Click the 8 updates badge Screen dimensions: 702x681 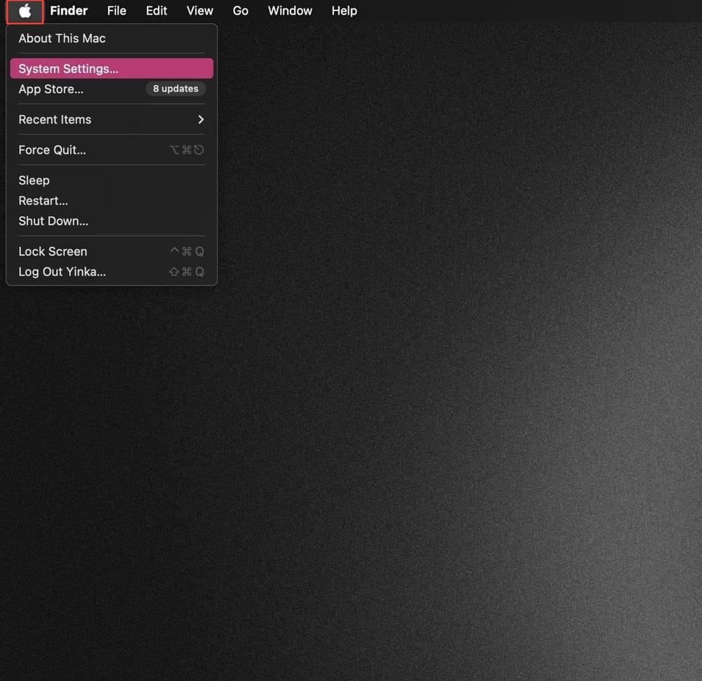click(x=175, y=89)
